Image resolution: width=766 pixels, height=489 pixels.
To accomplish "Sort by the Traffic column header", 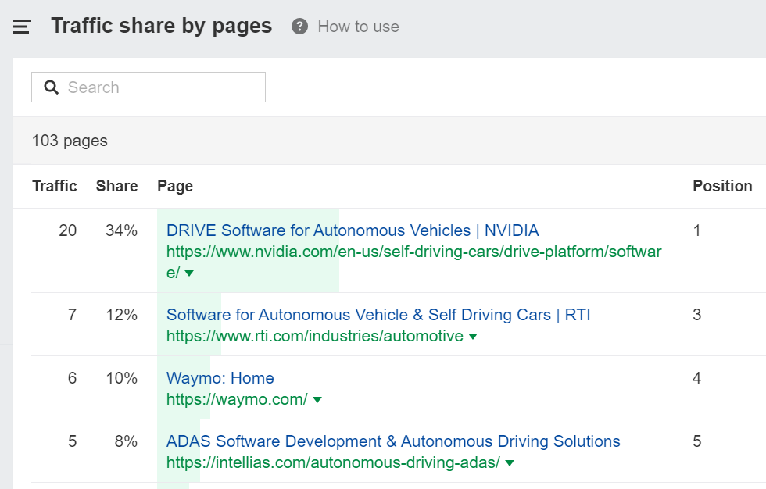I will click(x=54, y=186).
